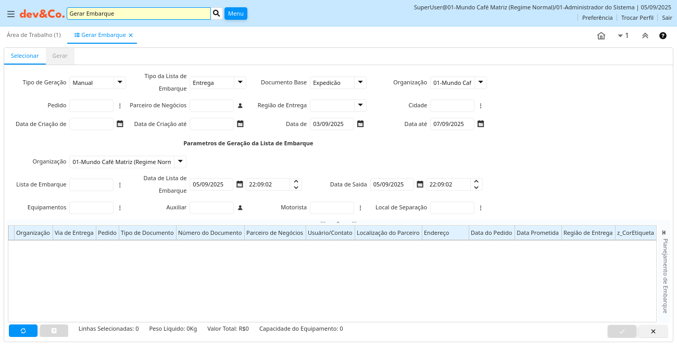Open the hamburger main menu
Viewport: 677px width, 351px height.
pos(10,14)
